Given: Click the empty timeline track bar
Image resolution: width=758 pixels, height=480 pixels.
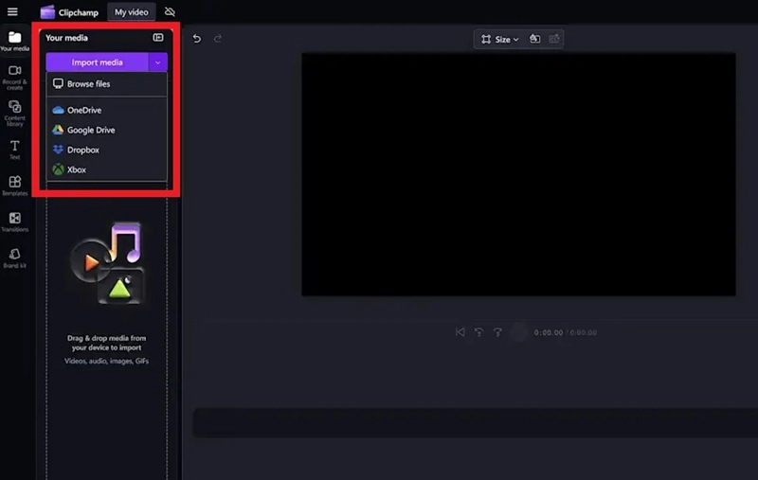Looking at the screenshot, I should point(476,422).
